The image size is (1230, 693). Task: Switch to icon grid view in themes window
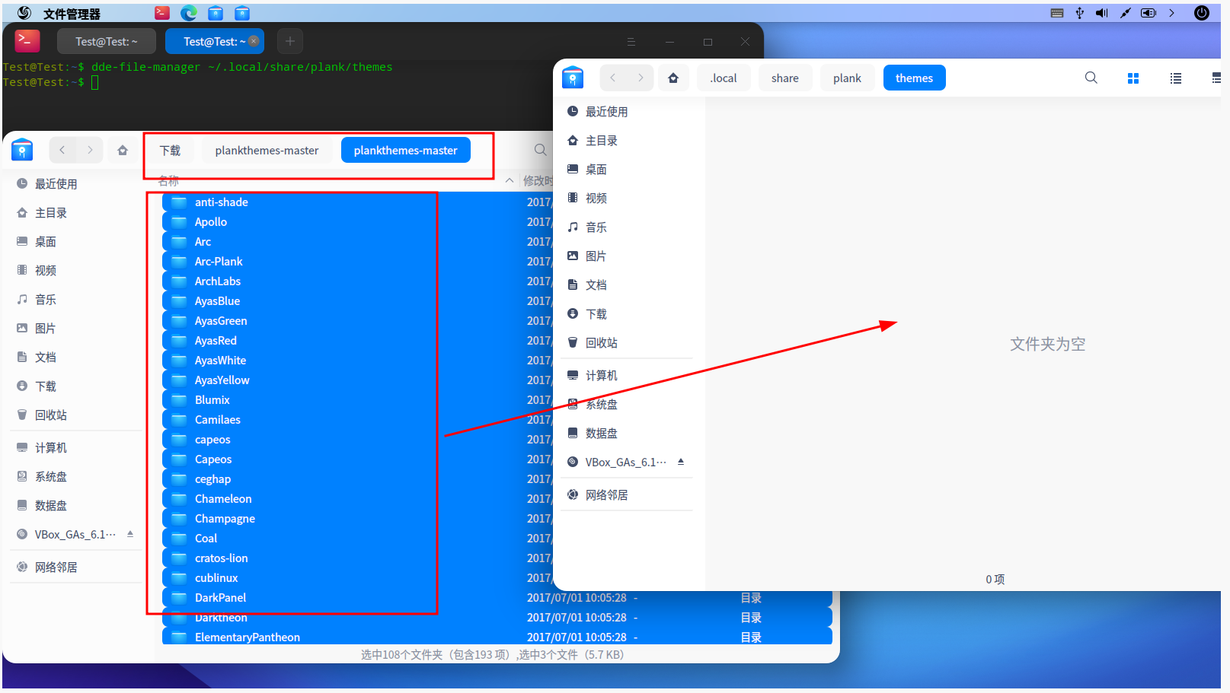click(x=1133, y=78)
